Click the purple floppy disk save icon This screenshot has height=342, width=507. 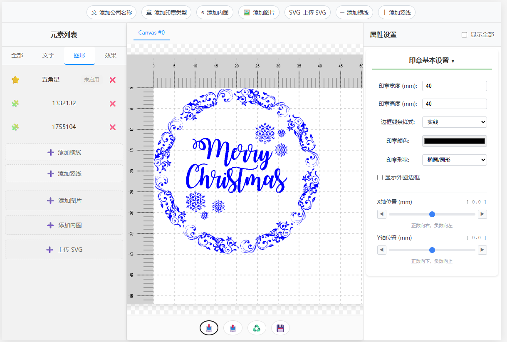point(280,328)
